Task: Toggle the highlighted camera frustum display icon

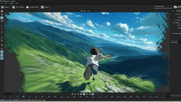Action: (2, 52)
